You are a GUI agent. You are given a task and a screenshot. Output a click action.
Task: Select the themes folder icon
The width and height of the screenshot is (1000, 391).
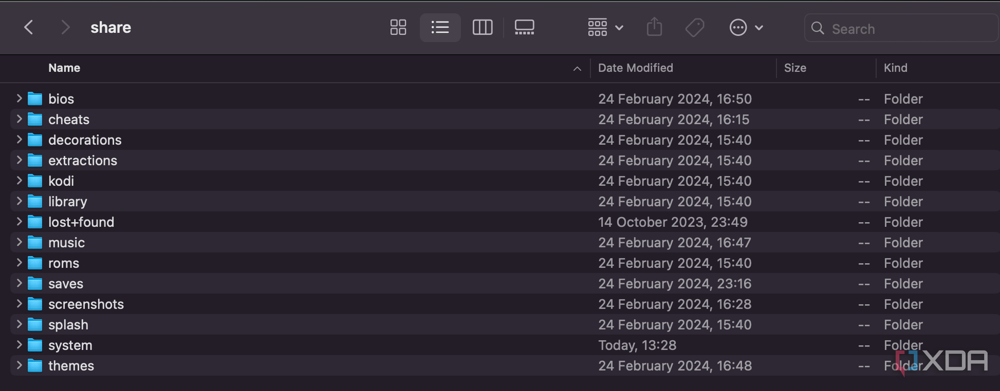[35, 365]
